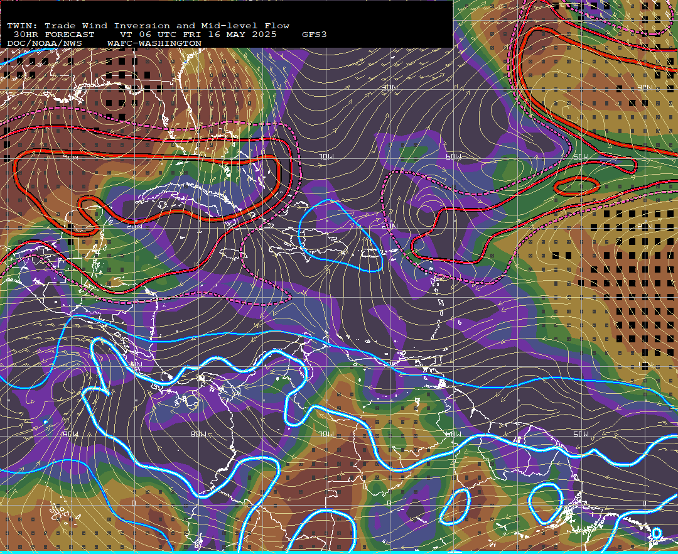Click the "30HR FORECAST" header text
Screen dimensions: 678x554
coord(54,35)
